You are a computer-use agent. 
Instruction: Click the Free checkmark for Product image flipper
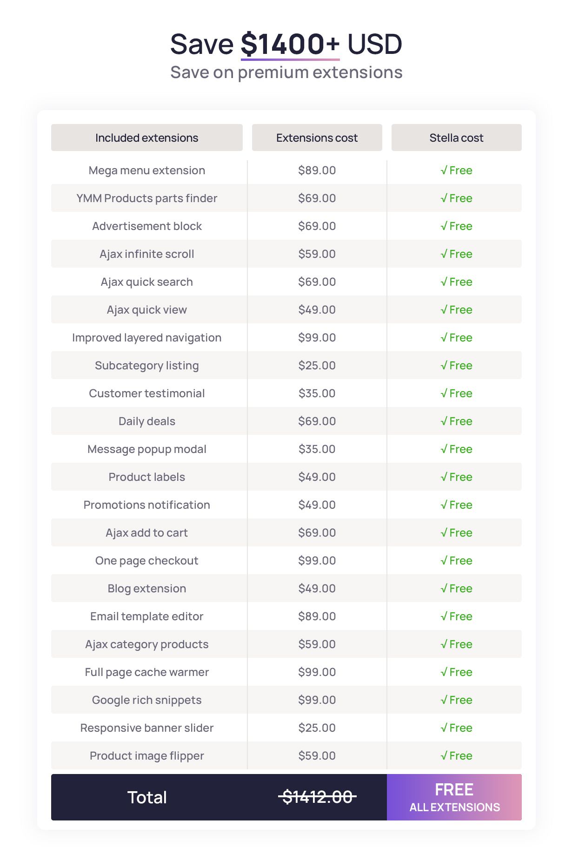click(x=456, y=756)
